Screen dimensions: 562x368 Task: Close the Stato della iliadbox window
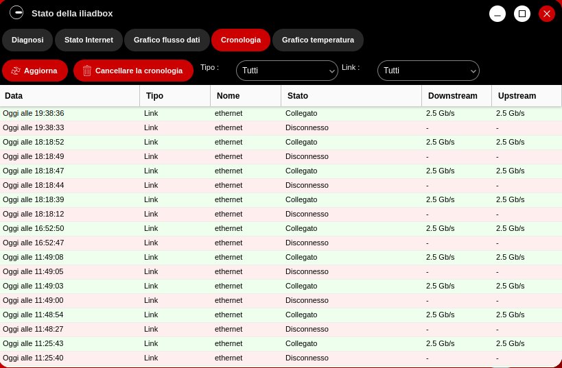point(547,14)
